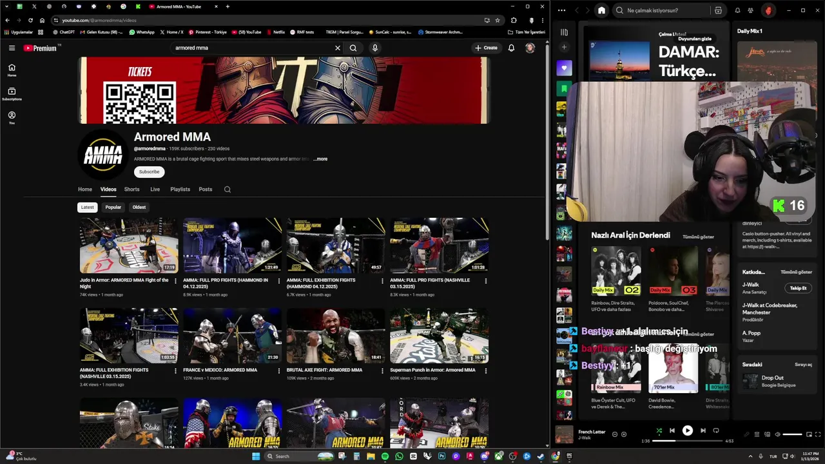
Task: Follow J-Walk with Takip Et button
Action: click(798, 288)
